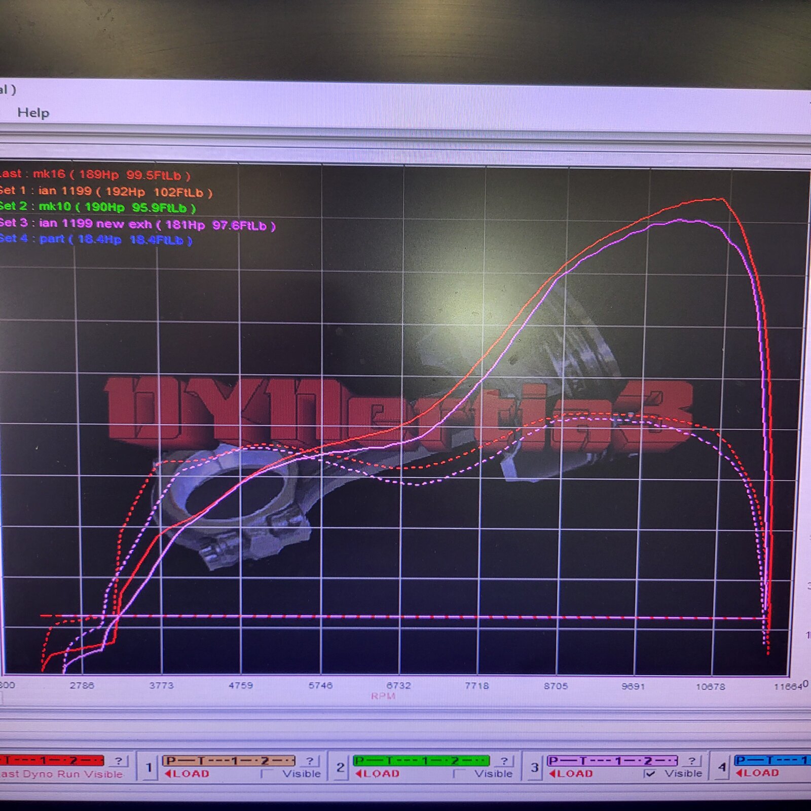The width and height of the screenshot is (811, 811).
Task: Click the green trace selector bar for Set 2
Action: pos(421,761)
